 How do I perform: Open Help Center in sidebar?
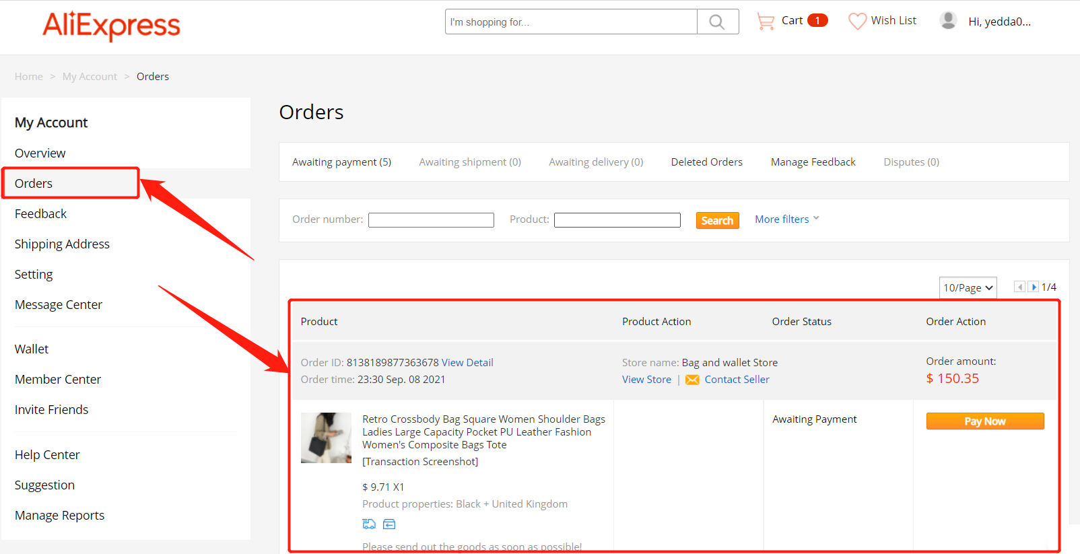(x=47, y=455)
